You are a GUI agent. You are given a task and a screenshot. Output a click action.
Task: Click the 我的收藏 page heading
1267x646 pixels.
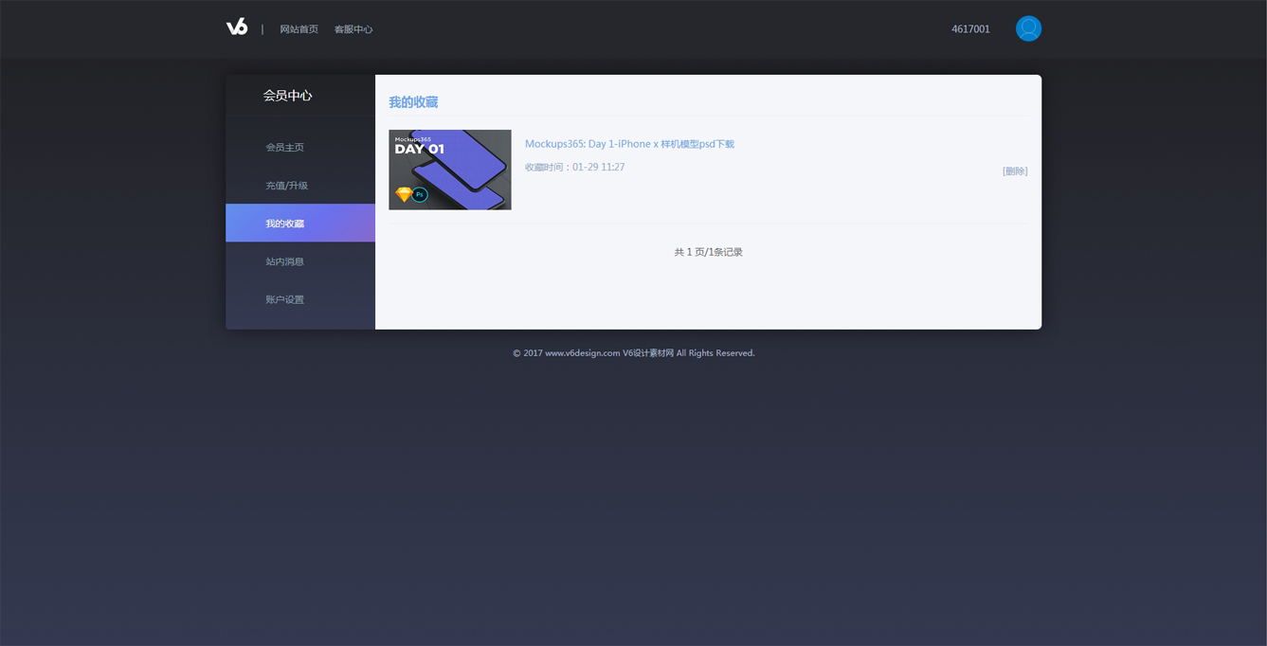pos(413,102)
